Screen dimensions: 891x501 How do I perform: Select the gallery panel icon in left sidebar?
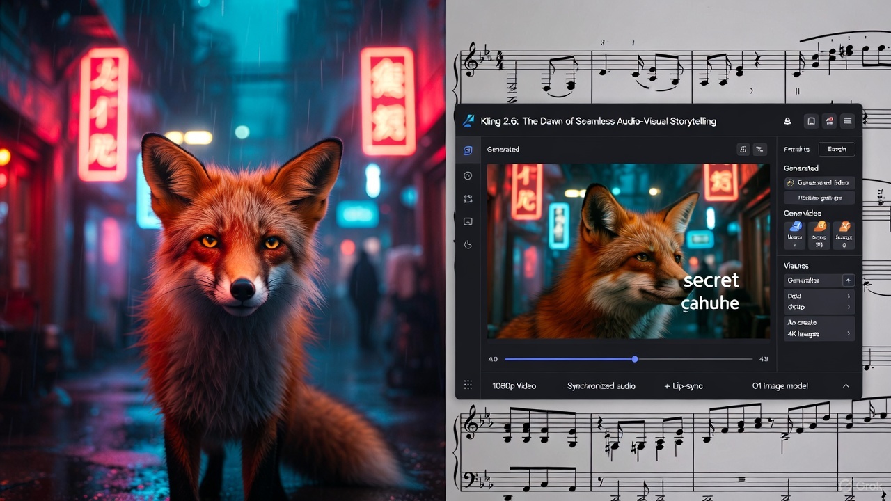468,150
